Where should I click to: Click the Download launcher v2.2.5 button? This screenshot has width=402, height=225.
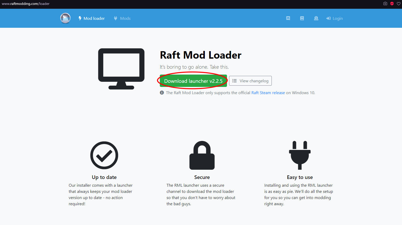pos(193,81)
